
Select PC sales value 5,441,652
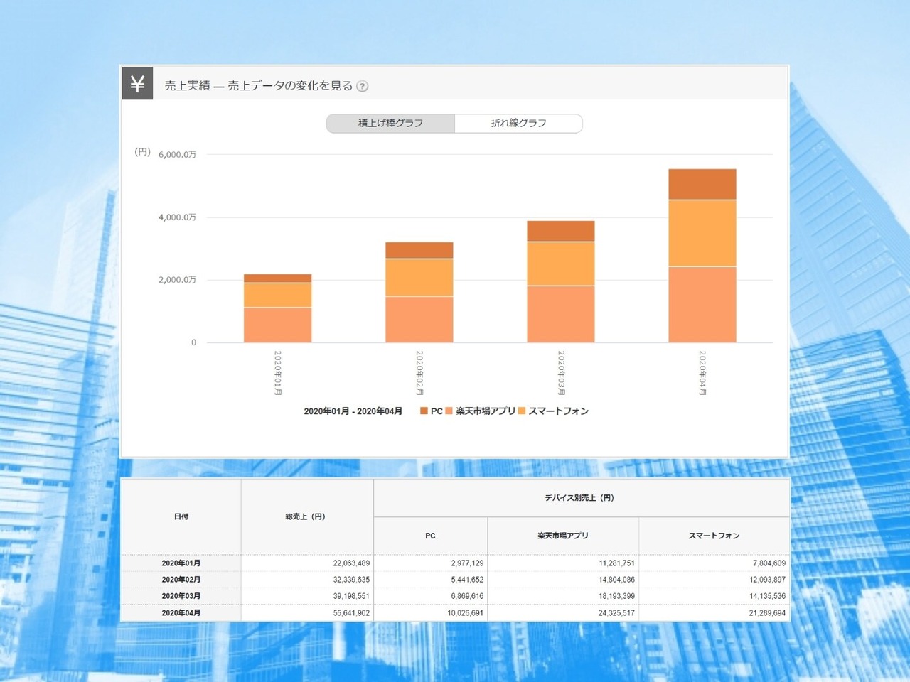pos(467,580)
